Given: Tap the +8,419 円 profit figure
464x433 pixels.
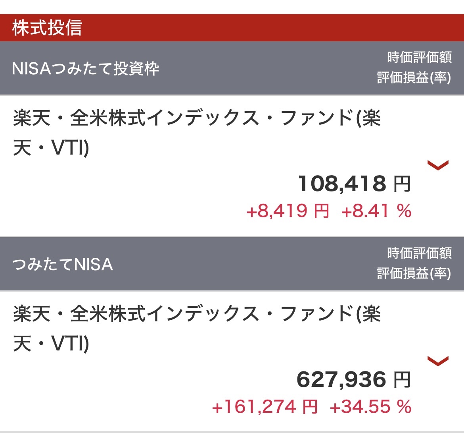Looking at the screenshot, I should [288, 211].
